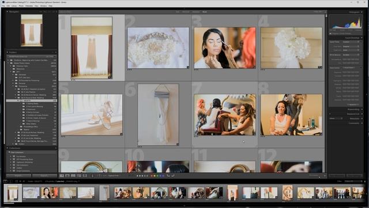This screenshot has height=208, width=369.
Task: Click the Export button
Action: point(44,176)
